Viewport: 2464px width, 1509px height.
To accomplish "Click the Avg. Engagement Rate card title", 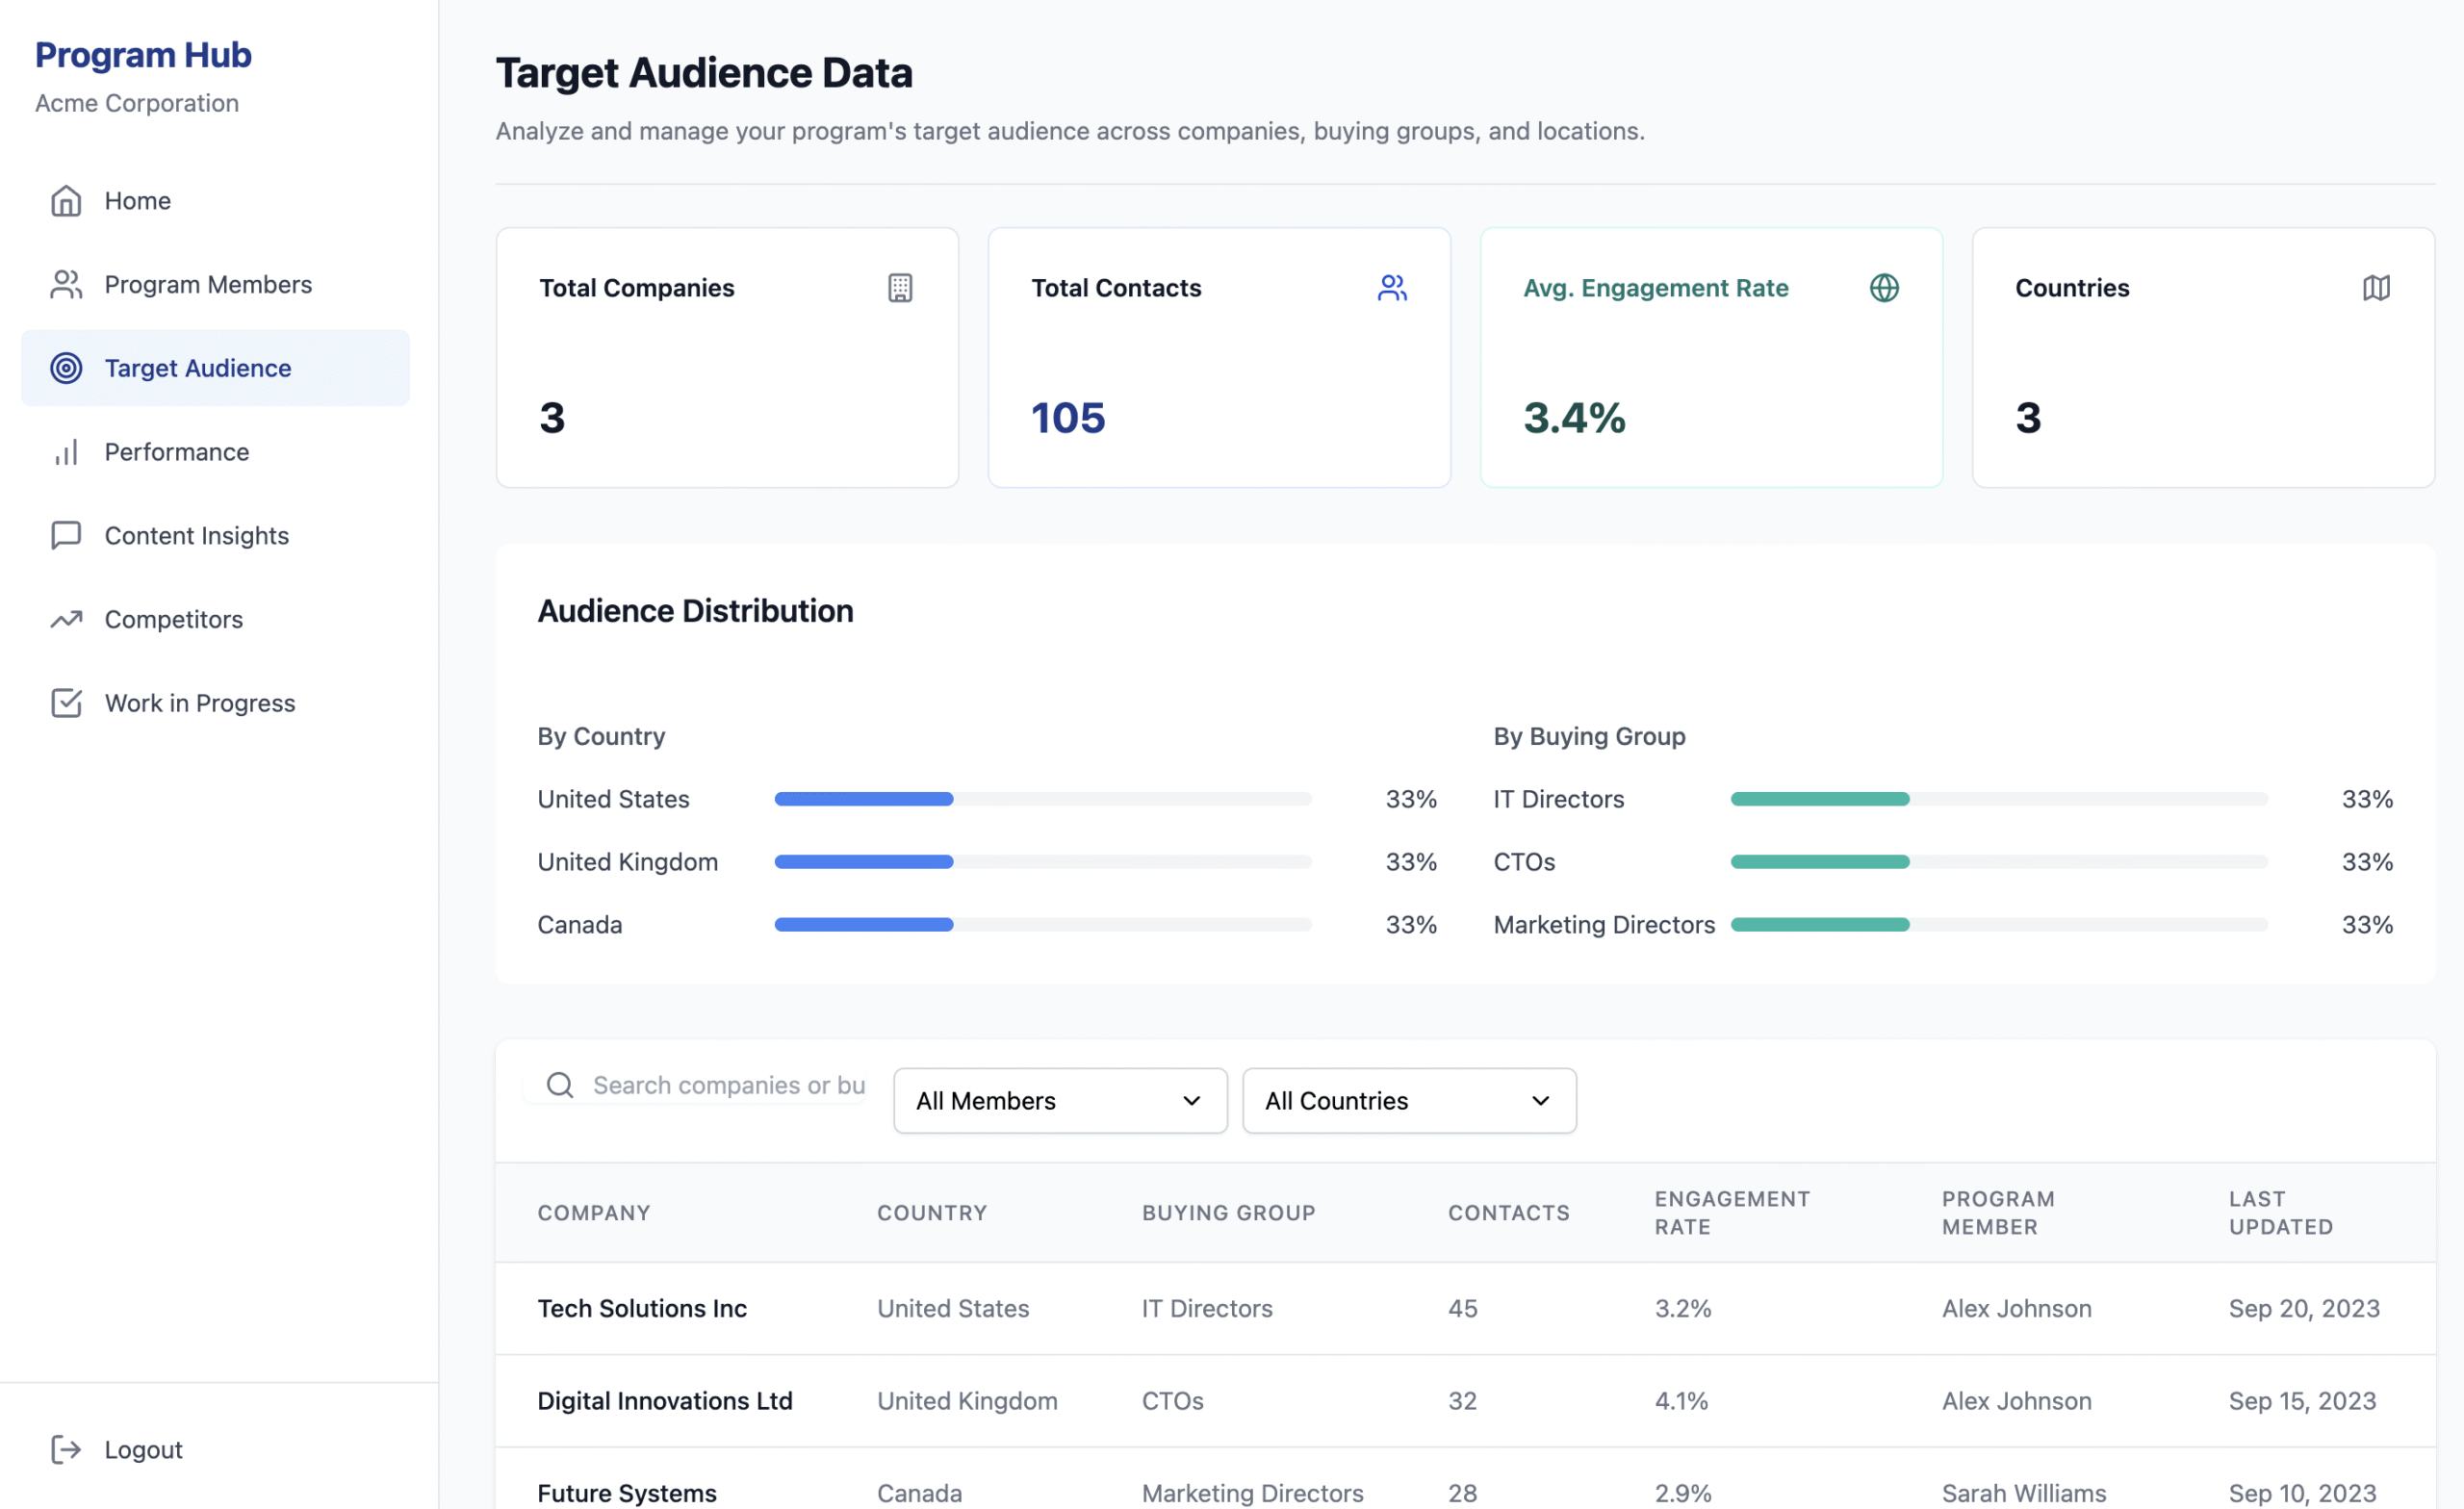I will coord(1656,288).
